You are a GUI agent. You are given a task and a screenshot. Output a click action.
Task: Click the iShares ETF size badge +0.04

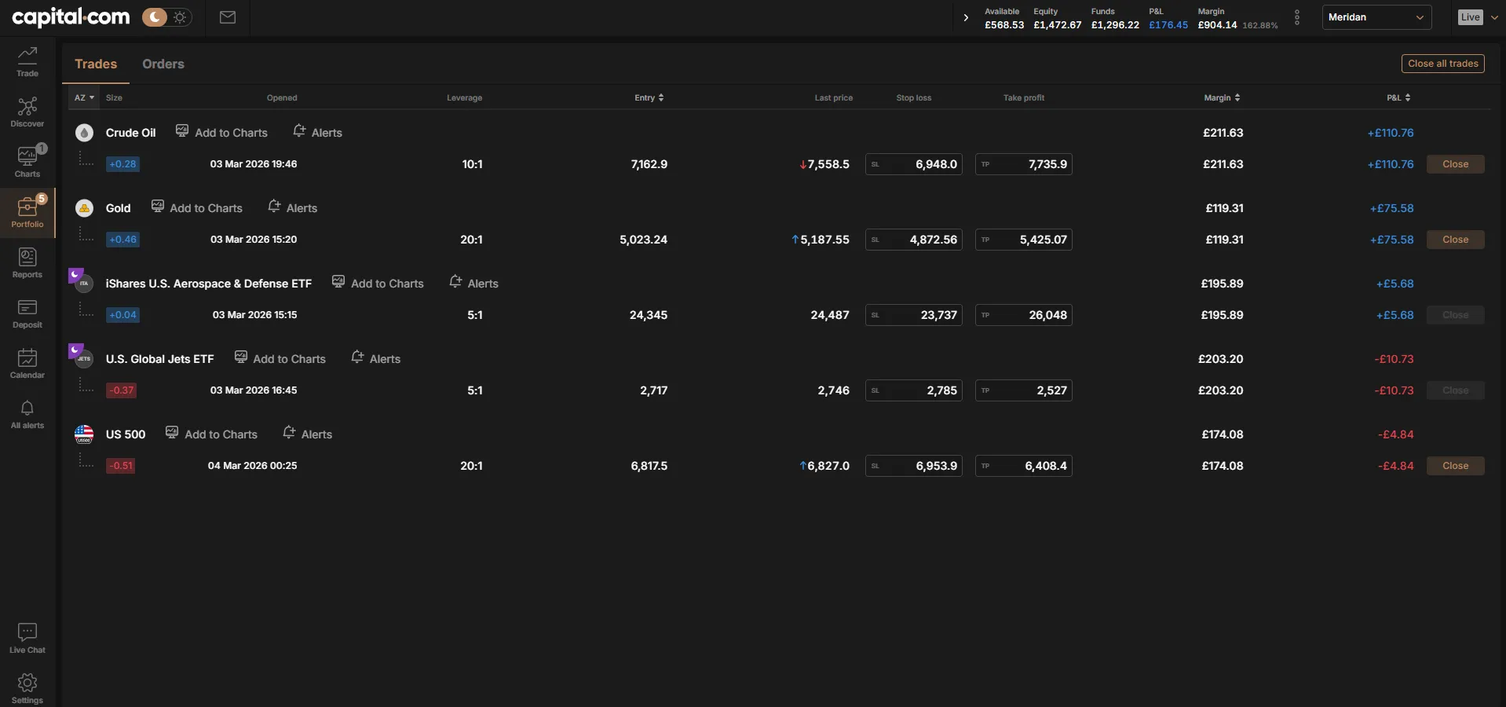point(122,315)
